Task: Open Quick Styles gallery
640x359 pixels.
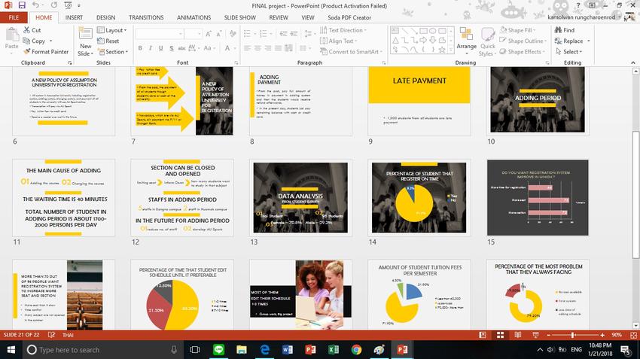Action: tap(487, 42)
